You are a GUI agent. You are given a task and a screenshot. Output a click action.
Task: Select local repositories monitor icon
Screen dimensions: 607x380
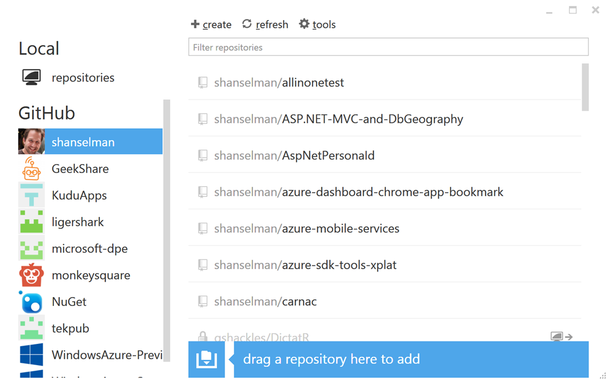[31, 78]
